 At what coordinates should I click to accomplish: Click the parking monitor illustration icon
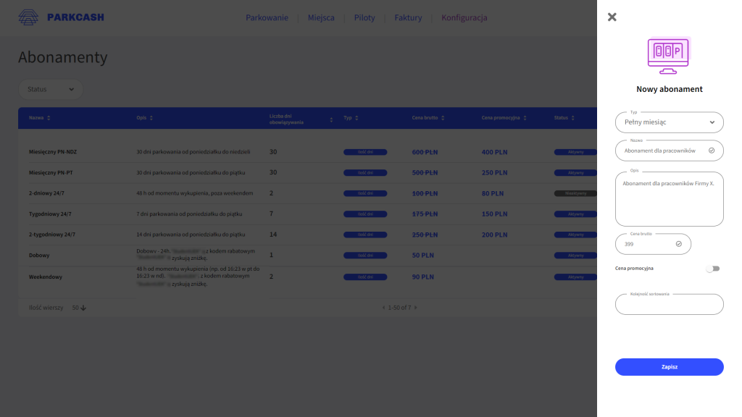(668, 56)
